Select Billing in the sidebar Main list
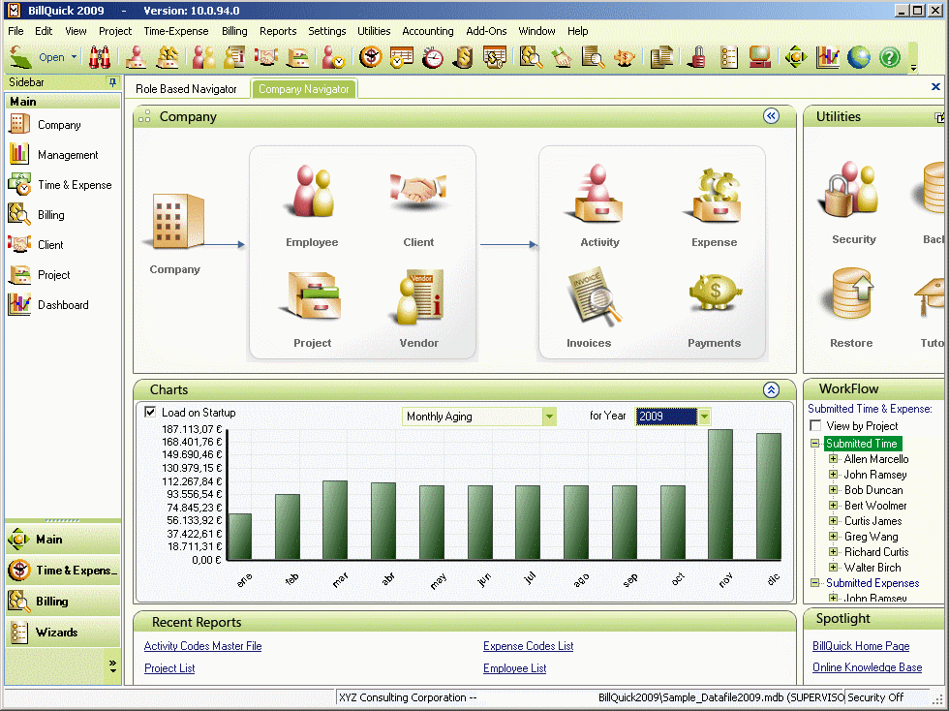The width and height of the screenshot is (949, 711). coord(50,215)
